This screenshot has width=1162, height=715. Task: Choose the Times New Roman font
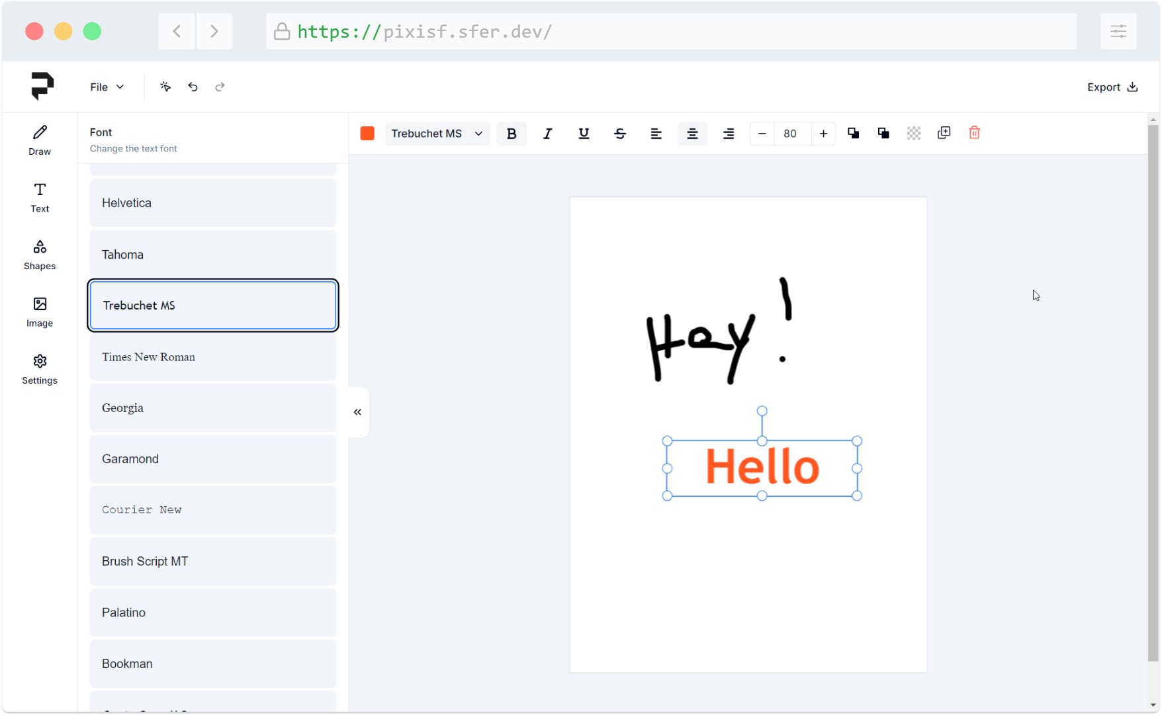pos(213,357)
